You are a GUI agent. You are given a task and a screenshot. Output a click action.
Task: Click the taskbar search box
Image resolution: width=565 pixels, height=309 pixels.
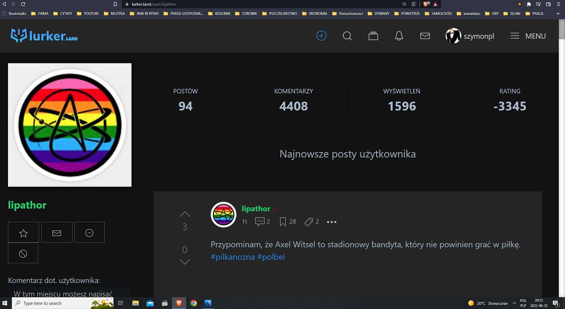[x=63, y=303]
